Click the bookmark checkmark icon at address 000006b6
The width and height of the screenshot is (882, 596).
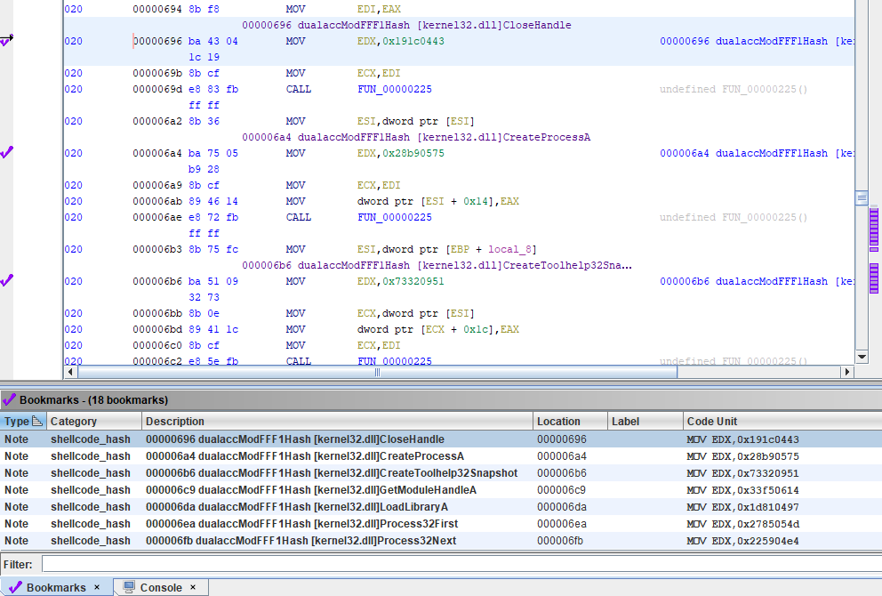tap(7, 281)
